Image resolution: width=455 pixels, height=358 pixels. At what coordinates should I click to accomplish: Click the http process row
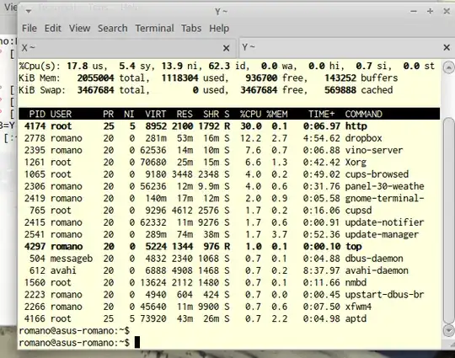[x=229, y=126]
